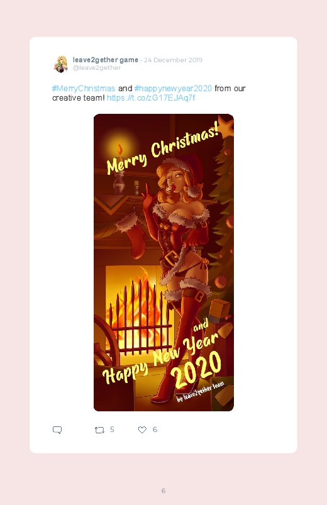Click the page number 6 at bottom
Screen dimensions: 327x505
pos(163,491)
